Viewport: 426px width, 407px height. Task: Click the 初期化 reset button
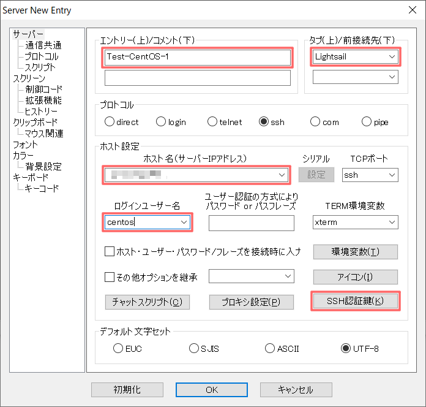(127, 390)
